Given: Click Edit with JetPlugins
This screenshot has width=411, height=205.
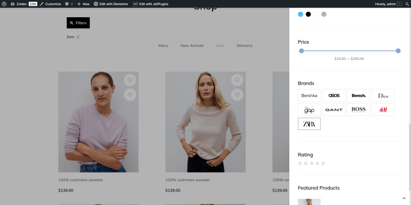Looking at the screenshot, I should tap(151, 4).
